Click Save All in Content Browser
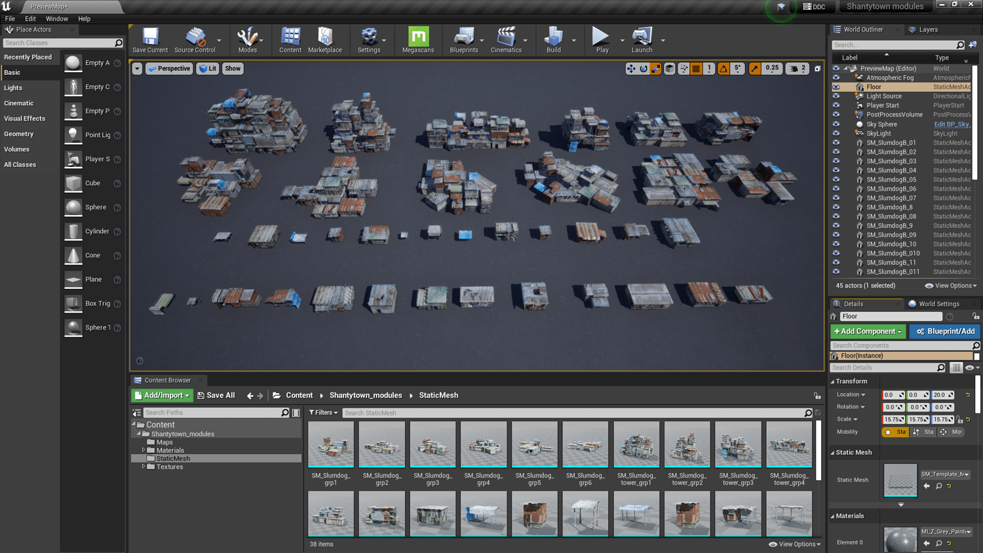Image resolution: width=983 pixels, height=553 pixels. (x=216, y=396)
